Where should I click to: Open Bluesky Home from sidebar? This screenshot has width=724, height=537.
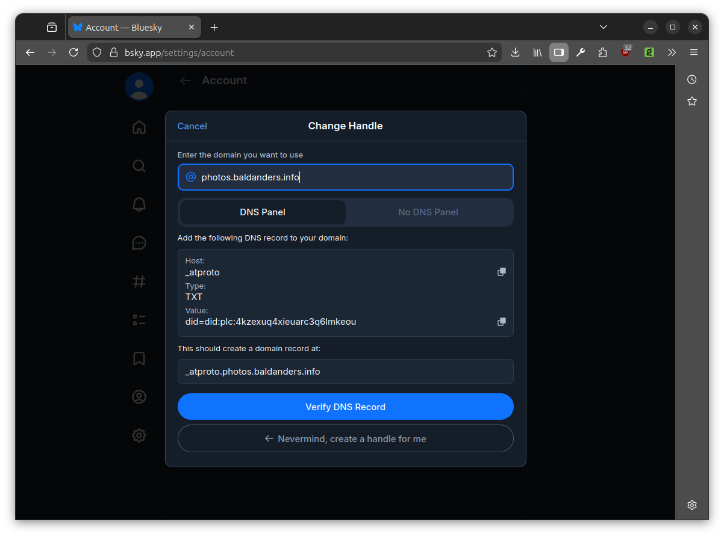(x=139, y=127)
